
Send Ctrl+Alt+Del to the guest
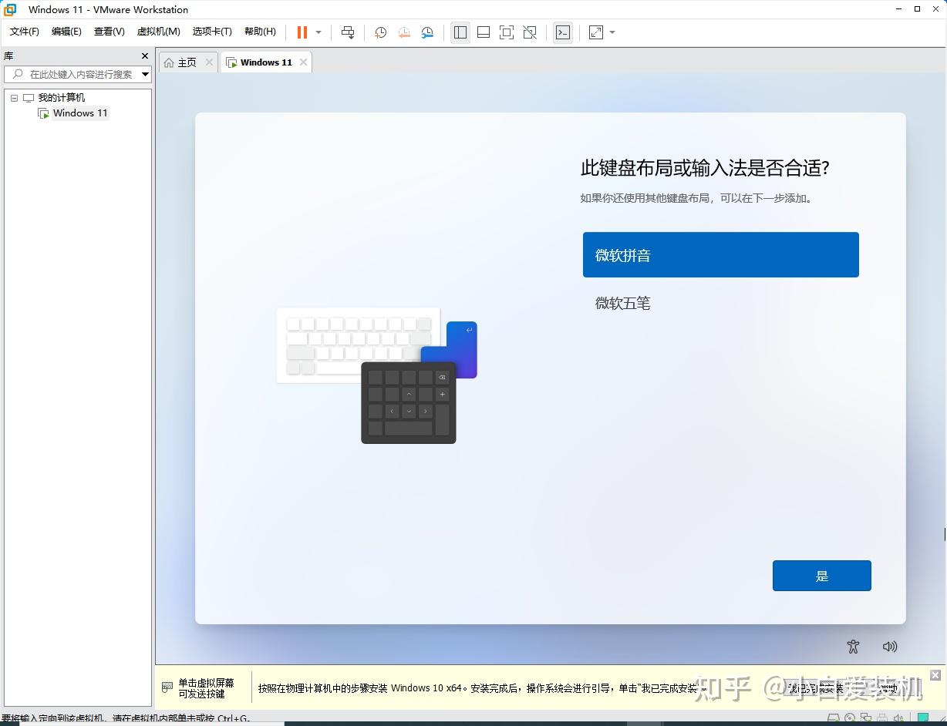coord(348,32)
